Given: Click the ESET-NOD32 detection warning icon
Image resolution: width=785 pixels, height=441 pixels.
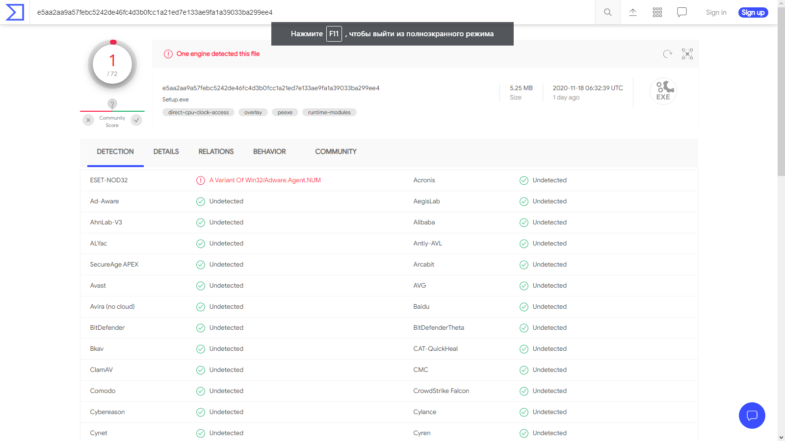Looking at the screenshot, I should point(201,180).
